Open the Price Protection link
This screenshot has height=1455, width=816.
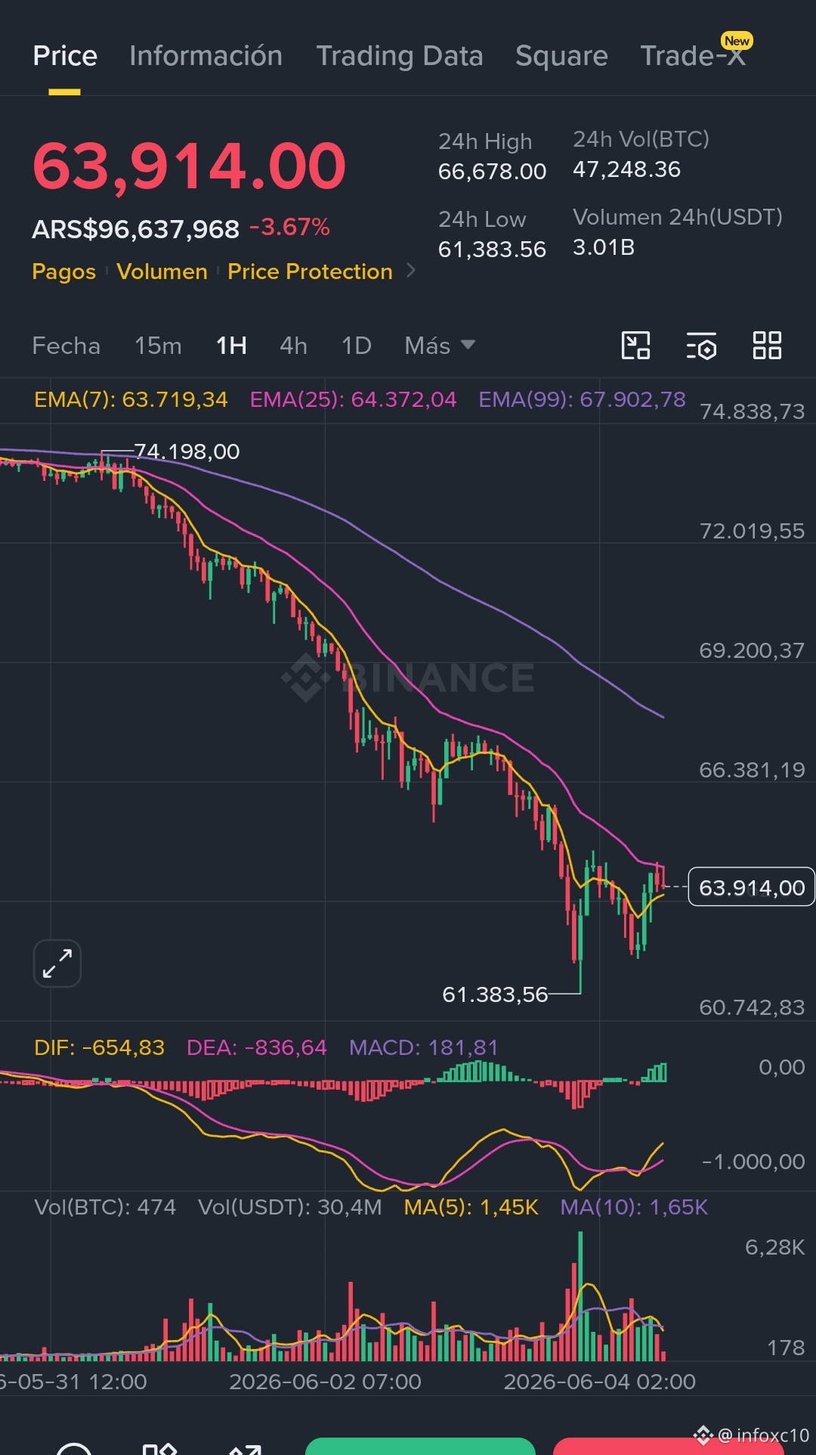310,271
